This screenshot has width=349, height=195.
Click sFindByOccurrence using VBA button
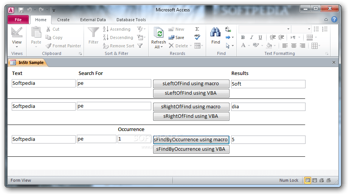[x=191, y=149]
